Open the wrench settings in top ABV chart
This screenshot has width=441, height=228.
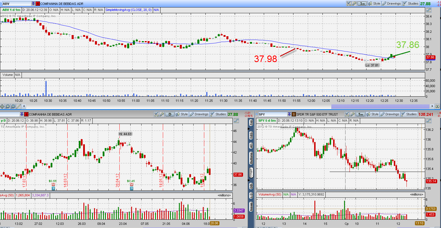(354, 4)
